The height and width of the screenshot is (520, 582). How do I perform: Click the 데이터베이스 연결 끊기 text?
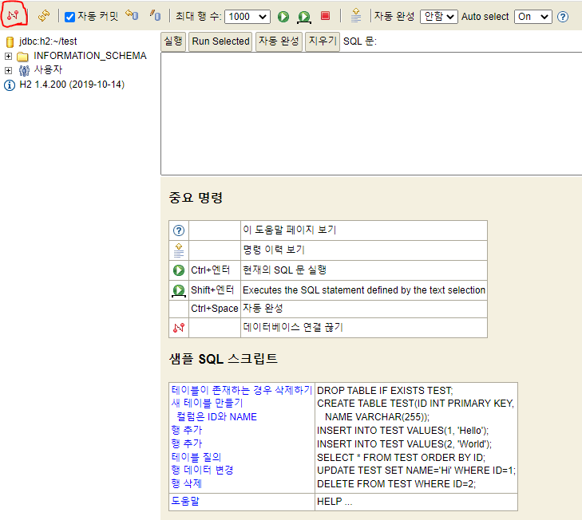click(x=293, y=327)
